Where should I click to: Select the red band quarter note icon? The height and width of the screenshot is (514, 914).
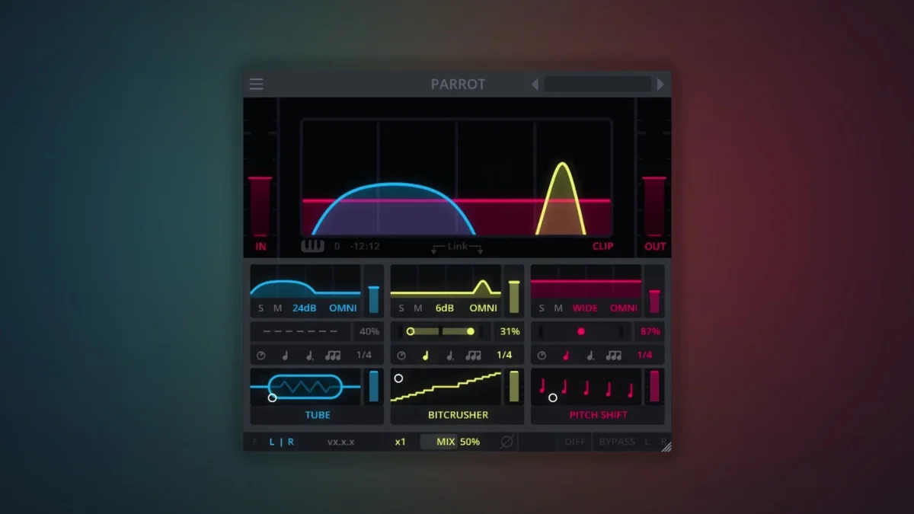tap(565, 356)
